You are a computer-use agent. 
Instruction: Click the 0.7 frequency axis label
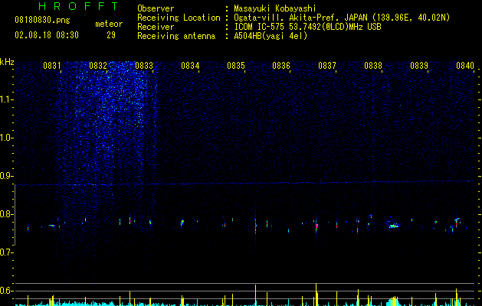coord(6,252)
